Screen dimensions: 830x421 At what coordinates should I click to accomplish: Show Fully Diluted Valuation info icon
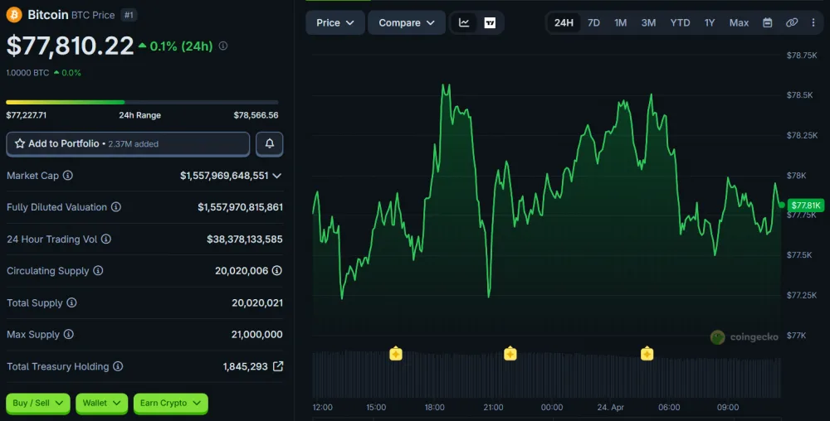click(116, 207)
